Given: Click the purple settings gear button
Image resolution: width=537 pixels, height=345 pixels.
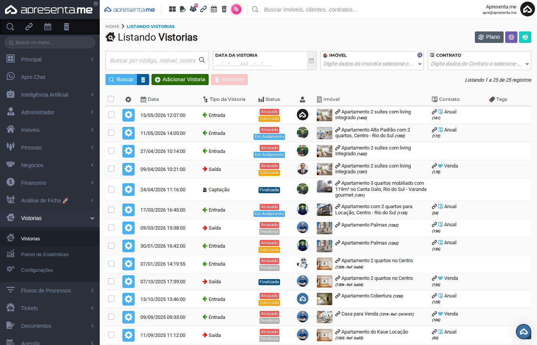Looking at the screenshot, I should tap(511, 37).
